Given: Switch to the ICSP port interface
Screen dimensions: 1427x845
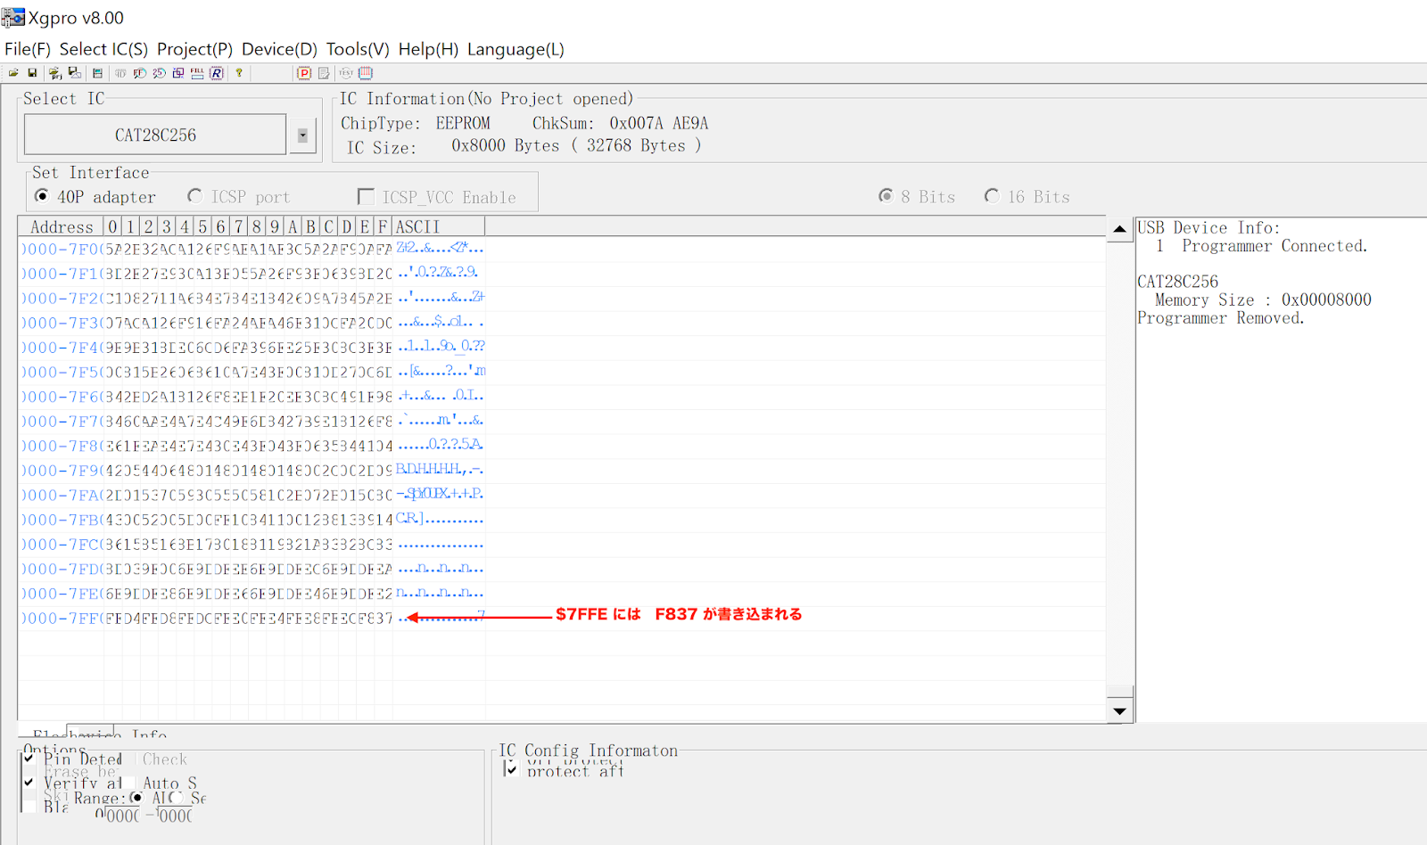Looking at the screenshot, I should coord(195,196).
